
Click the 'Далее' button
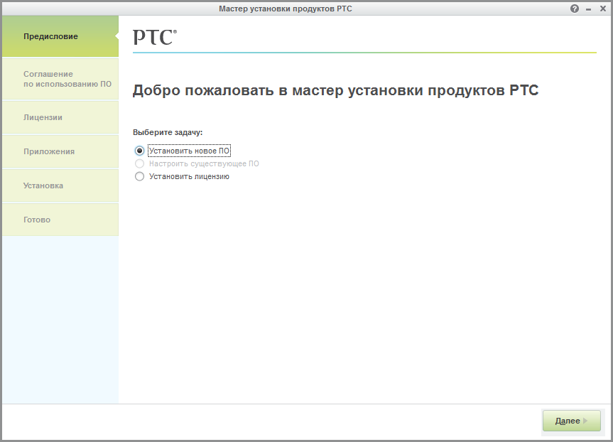pyautogui.click(x=572, y=421)
